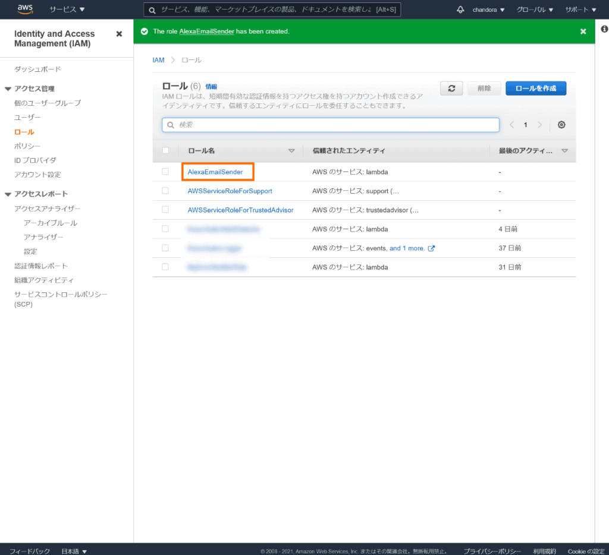Open the サポート dropdown menu
This screenshot has height=555, width=609.
click(x=580, y=10)
